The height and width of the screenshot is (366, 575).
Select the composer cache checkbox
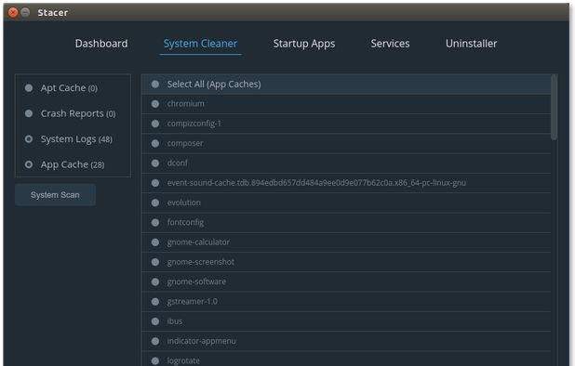[155, 143]
